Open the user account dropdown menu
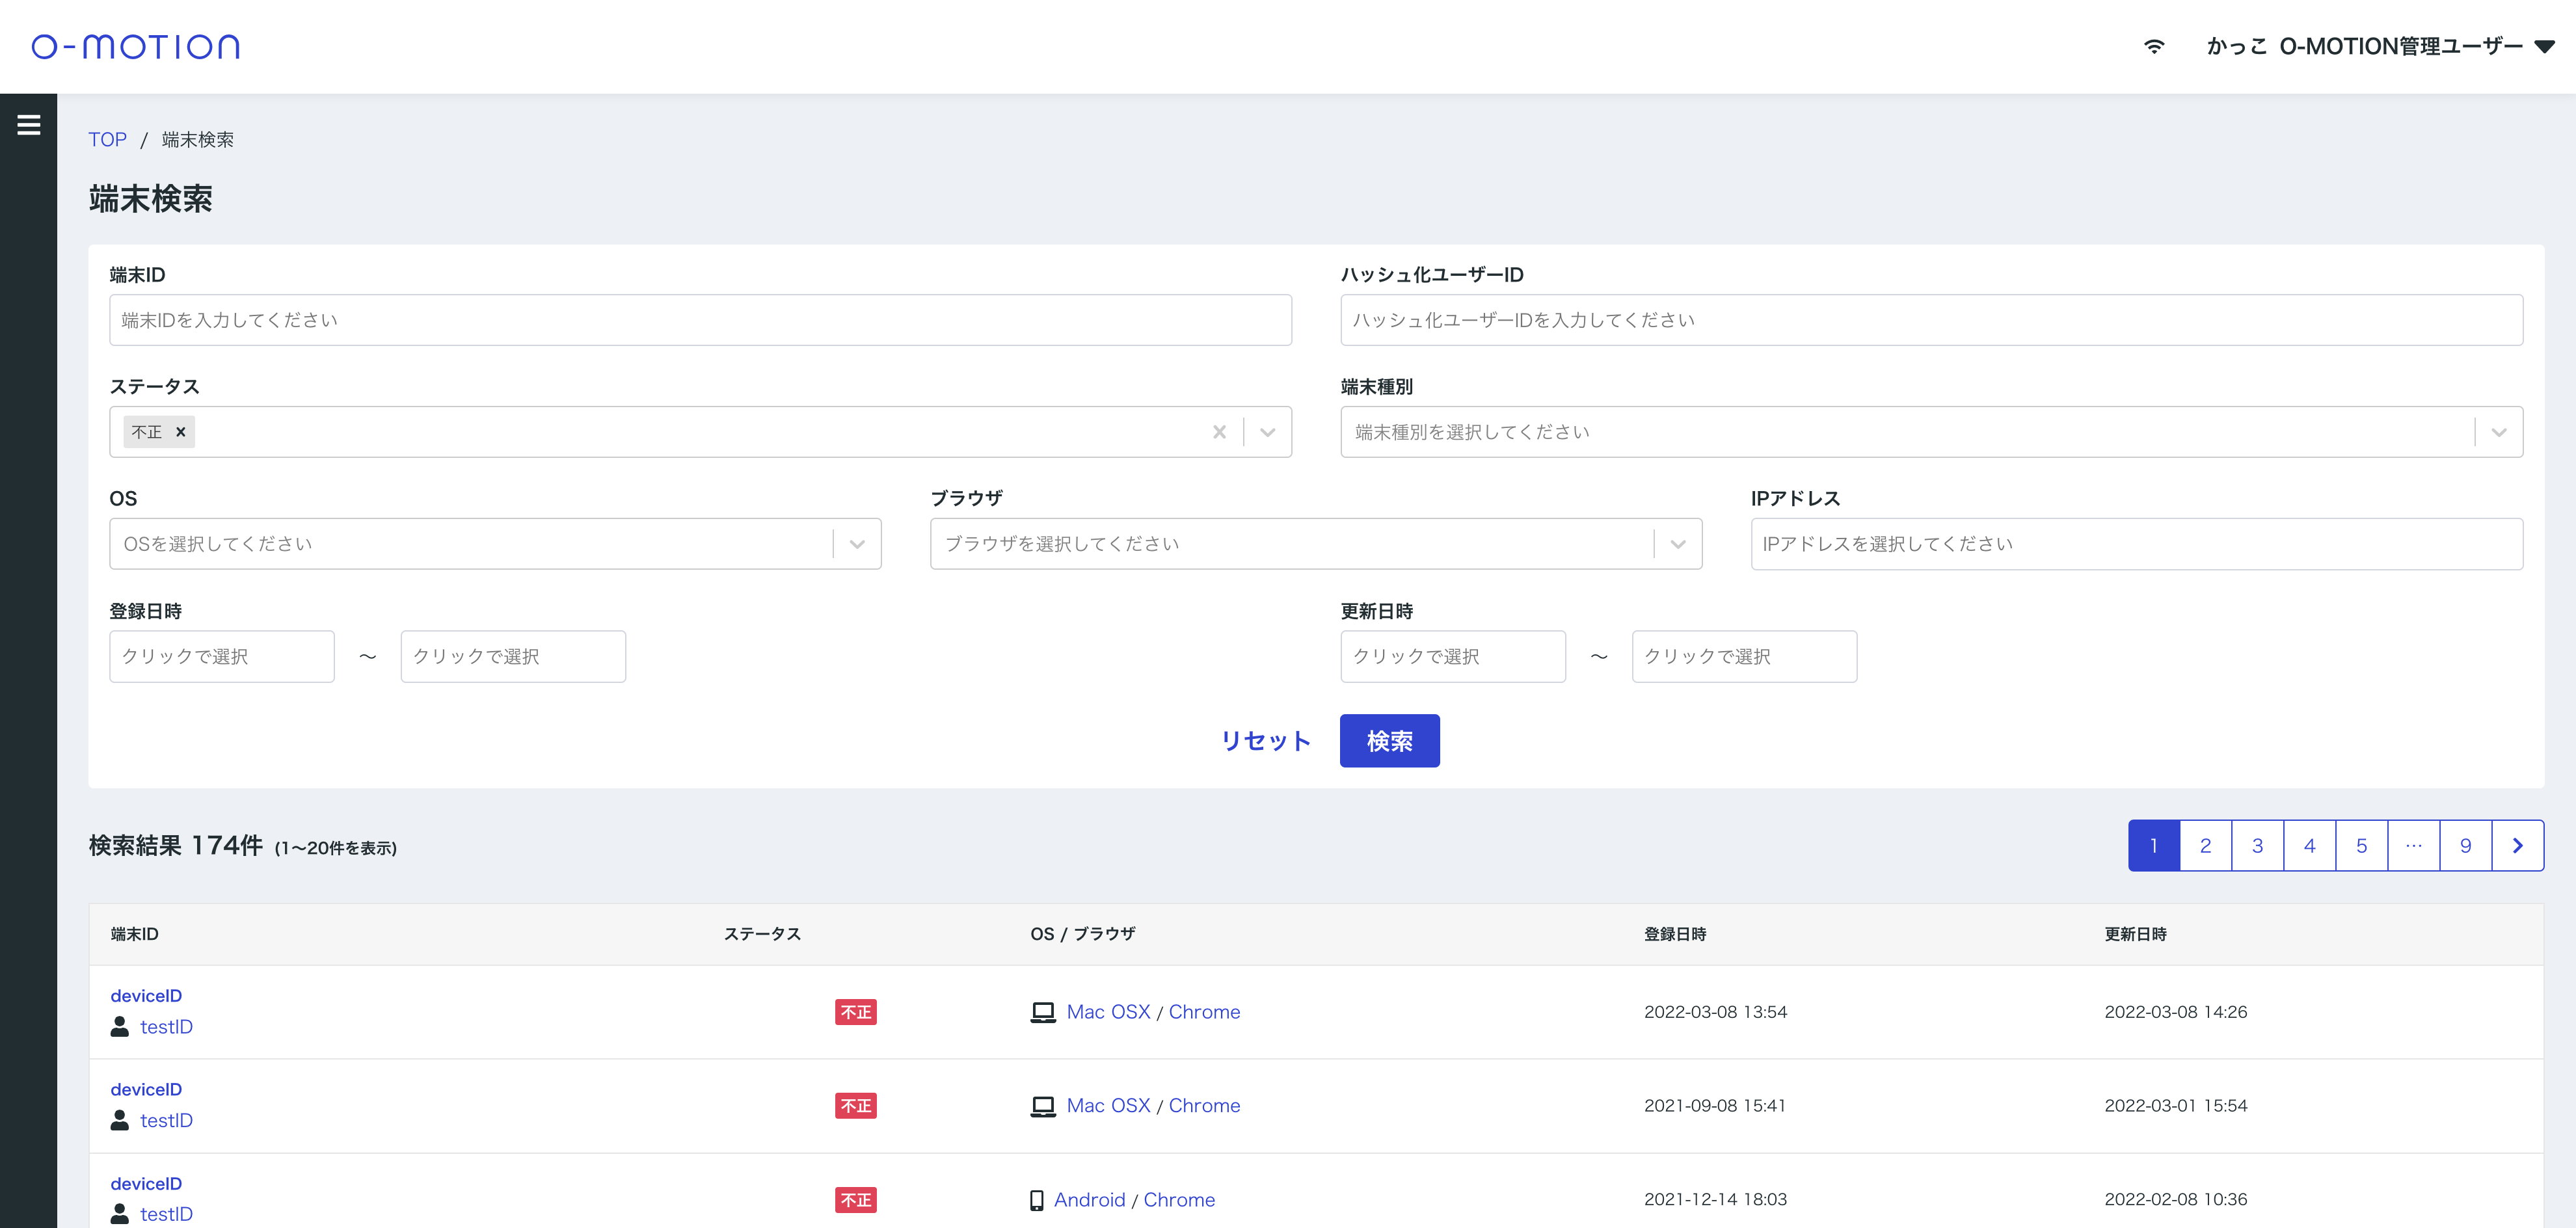 click(x=2545, y=46)
